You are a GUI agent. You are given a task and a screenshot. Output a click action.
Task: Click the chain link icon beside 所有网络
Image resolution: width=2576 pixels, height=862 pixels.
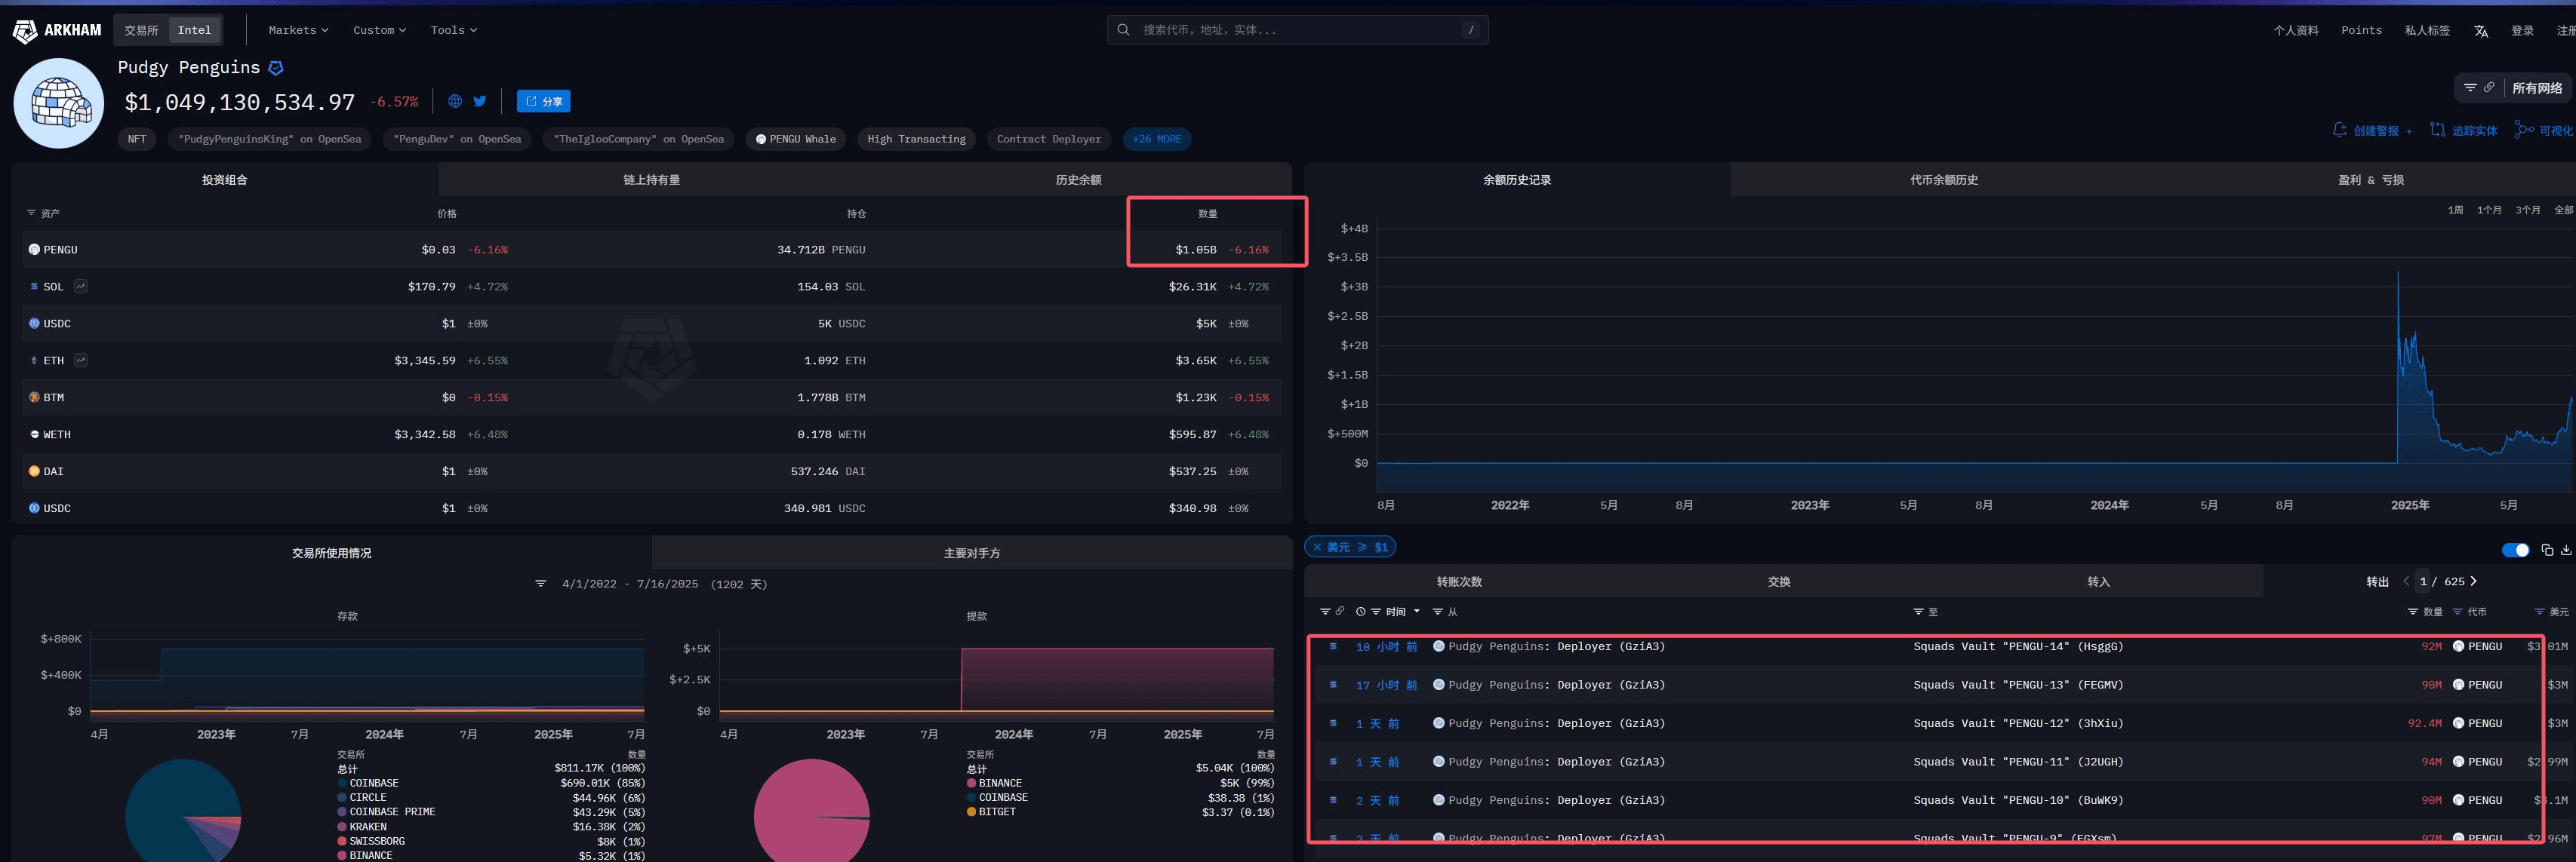tap(2489, 88)
